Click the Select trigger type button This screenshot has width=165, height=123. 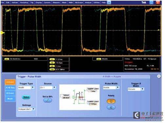[x=26, y=97]
